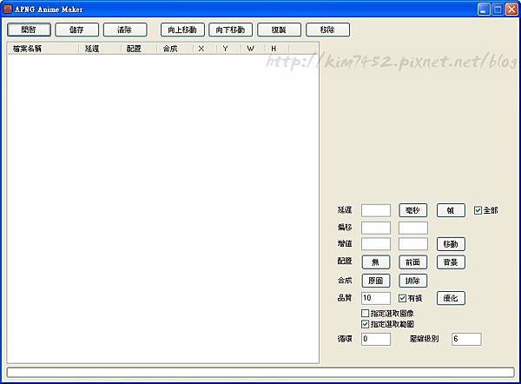
Task: Click the 移除 (Remove) button
Action: point(327,30)
